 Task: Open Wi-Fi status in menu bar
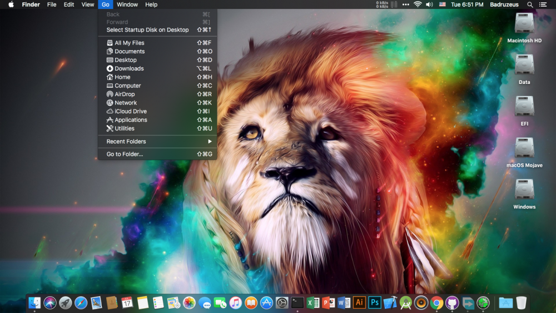click(x=418, y=4)
